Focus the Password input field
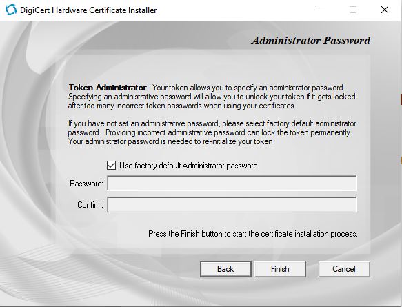The width and height of the screenshot is (402, 307). (x=232, y=183)
